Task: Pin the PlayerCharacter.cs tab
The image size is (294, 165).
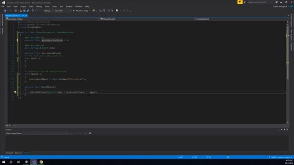Action: [23, 16]
